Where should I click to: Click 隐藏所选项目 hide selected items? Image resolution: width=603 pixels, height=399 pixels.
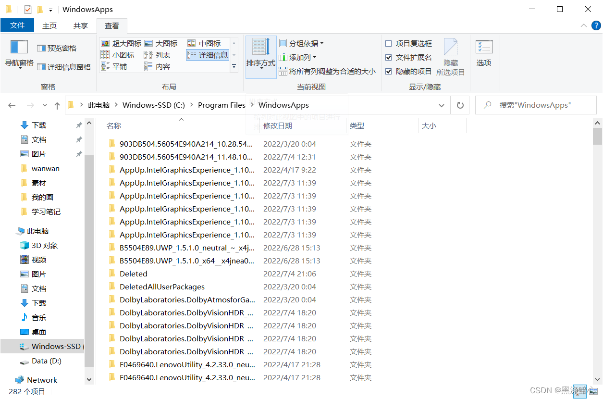point(450,57)
